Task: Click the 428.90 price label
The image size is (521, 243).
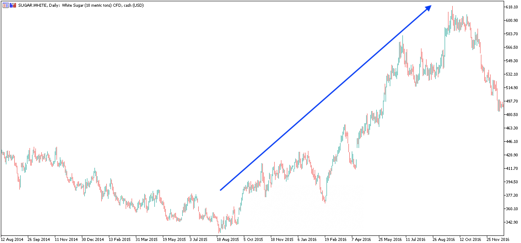Action: click(512, 155)
